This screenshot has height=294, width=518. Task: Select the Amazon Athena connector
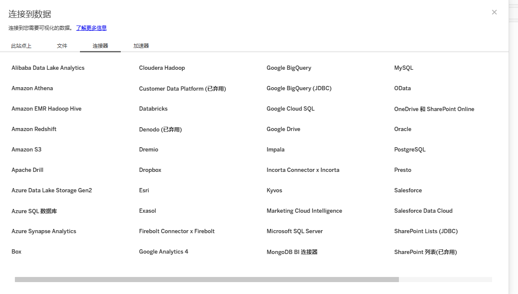[32, 88]
